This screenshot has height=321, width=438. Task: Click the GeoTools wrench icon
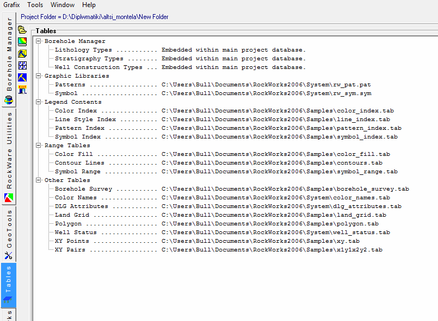9,255
